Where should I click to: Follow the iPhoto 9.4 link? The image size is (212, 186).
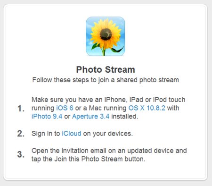(x=47, y=117)
